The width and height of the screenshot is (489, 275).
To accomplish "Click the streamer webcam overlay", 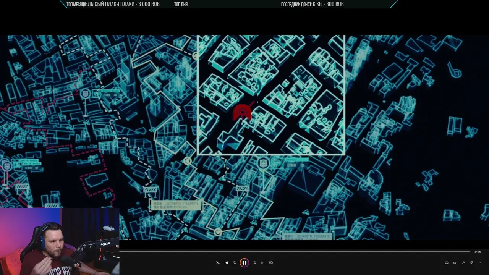I will point(60,241).
